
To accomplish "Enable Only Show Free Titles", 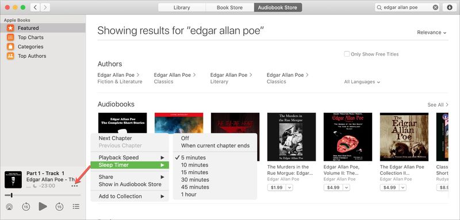I will pos(347,54).
